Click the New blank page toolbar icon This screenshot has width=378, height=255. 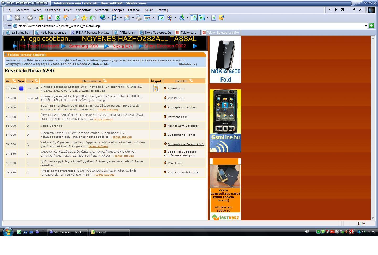pos(9,18)
